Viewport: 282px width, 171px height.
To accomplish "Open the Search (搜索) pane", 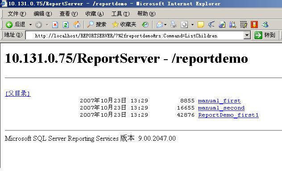I will click(96, 24).
